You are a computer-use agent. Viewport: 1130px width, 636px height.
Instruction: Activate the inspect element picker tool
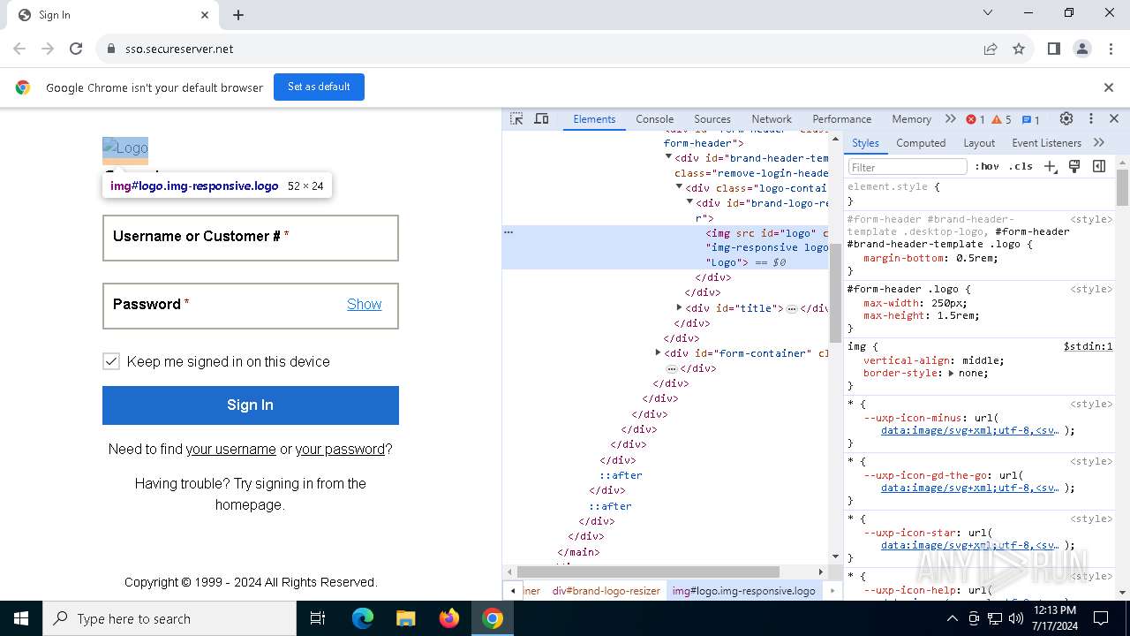coord(517,119)
